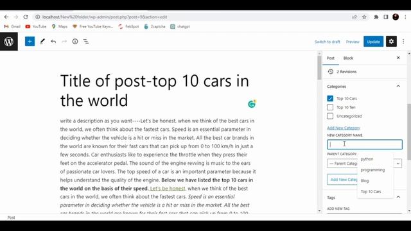Open the editor Options three-dot menu

pyautogui.click(x=403, y=41)
